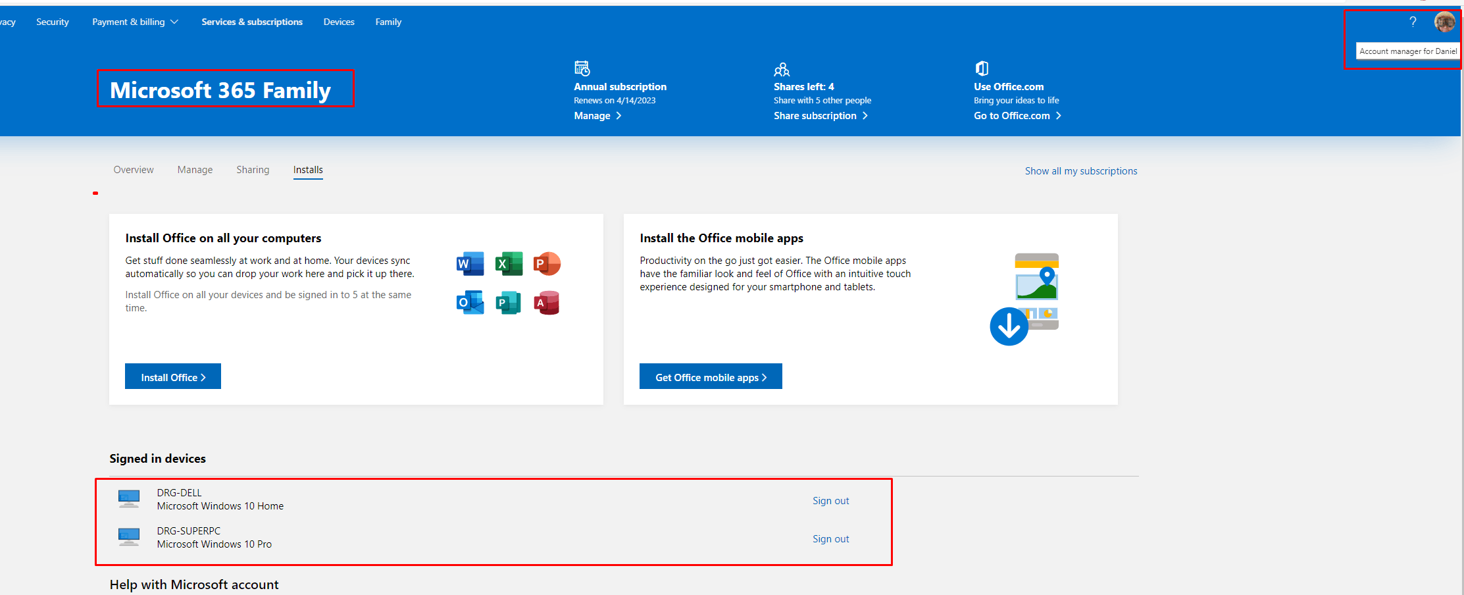Open the Family menu item
1464x595 pixels.
pos(388,22)
